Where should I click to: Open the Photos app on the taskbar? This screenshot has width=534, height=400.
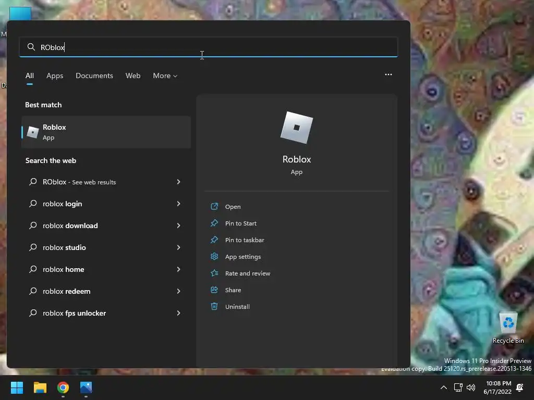tap(86, 387)
